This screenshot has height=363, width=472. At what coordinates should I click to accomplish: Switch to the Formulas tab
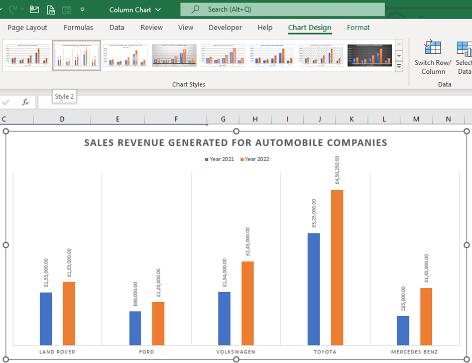pyautogui.click(x=78, y=28)
